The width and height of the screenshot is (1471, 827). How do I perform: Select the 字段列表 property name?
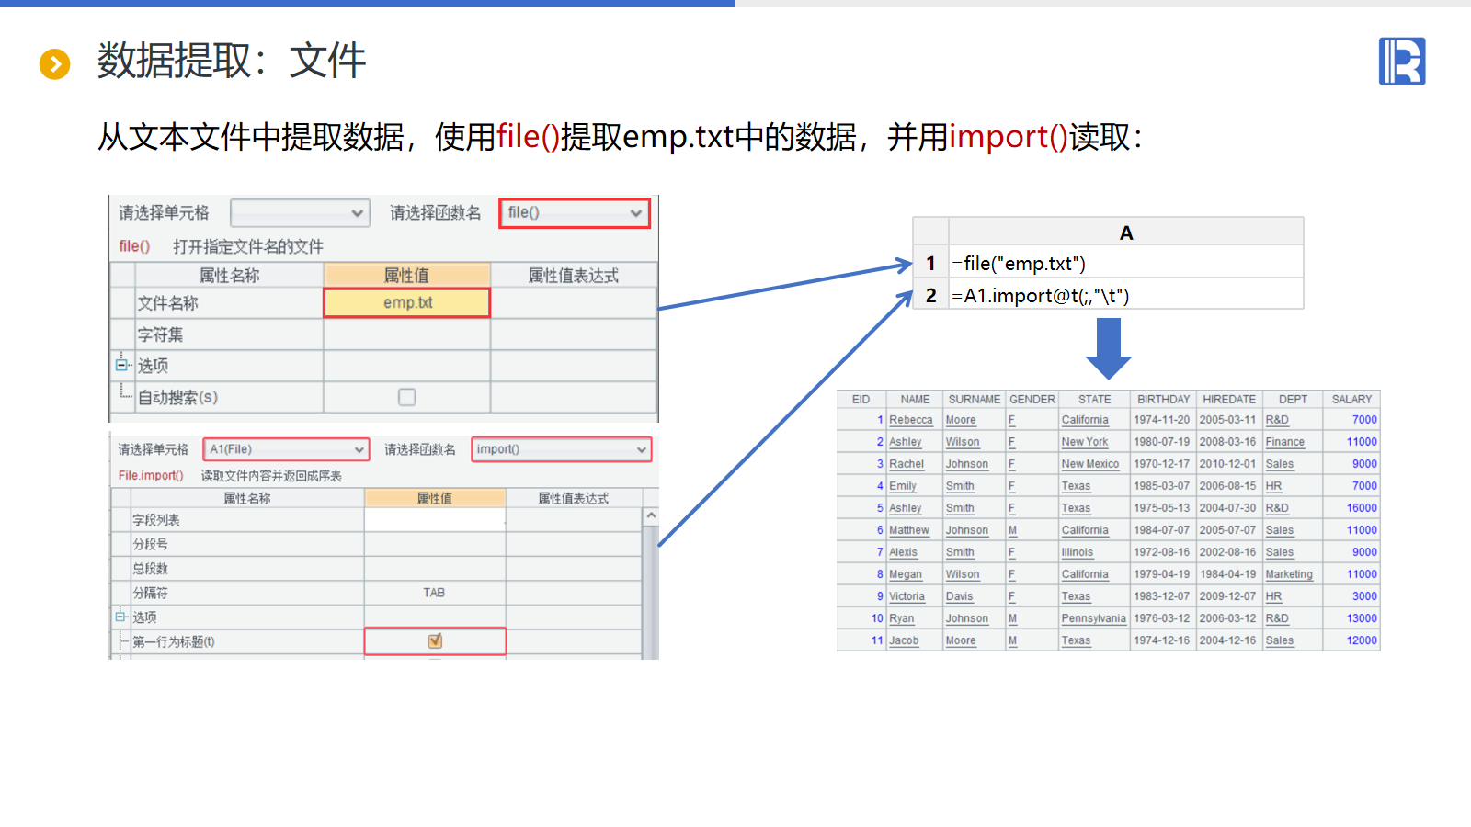point(156,520)
